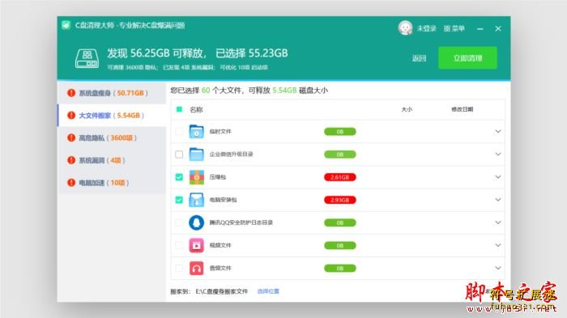Click the 0B badge in 临时文件 row
This screenshot has height=318, width=567.
(340, 132)
